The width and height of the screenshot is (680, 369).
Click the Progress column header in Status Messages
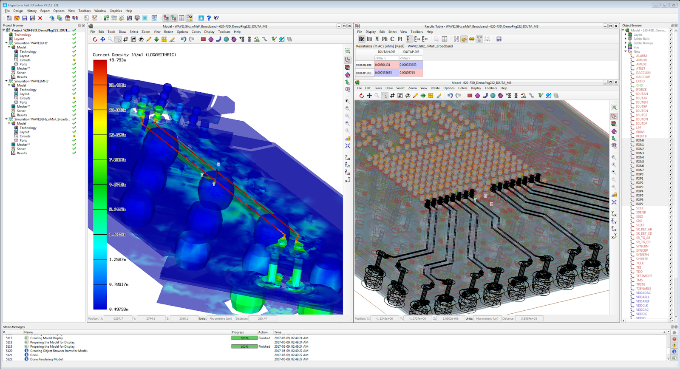coord(238,332)
